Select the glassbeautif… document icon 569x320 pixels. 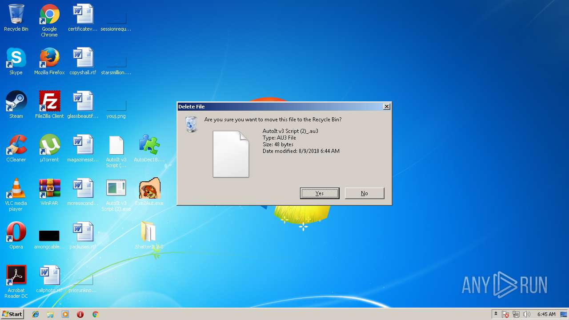[83, 105]
